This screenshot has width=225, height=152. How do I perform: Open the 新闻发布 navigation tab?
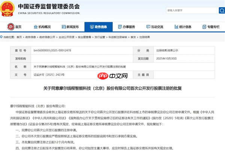pyautogui.click(x=70, y=27)
